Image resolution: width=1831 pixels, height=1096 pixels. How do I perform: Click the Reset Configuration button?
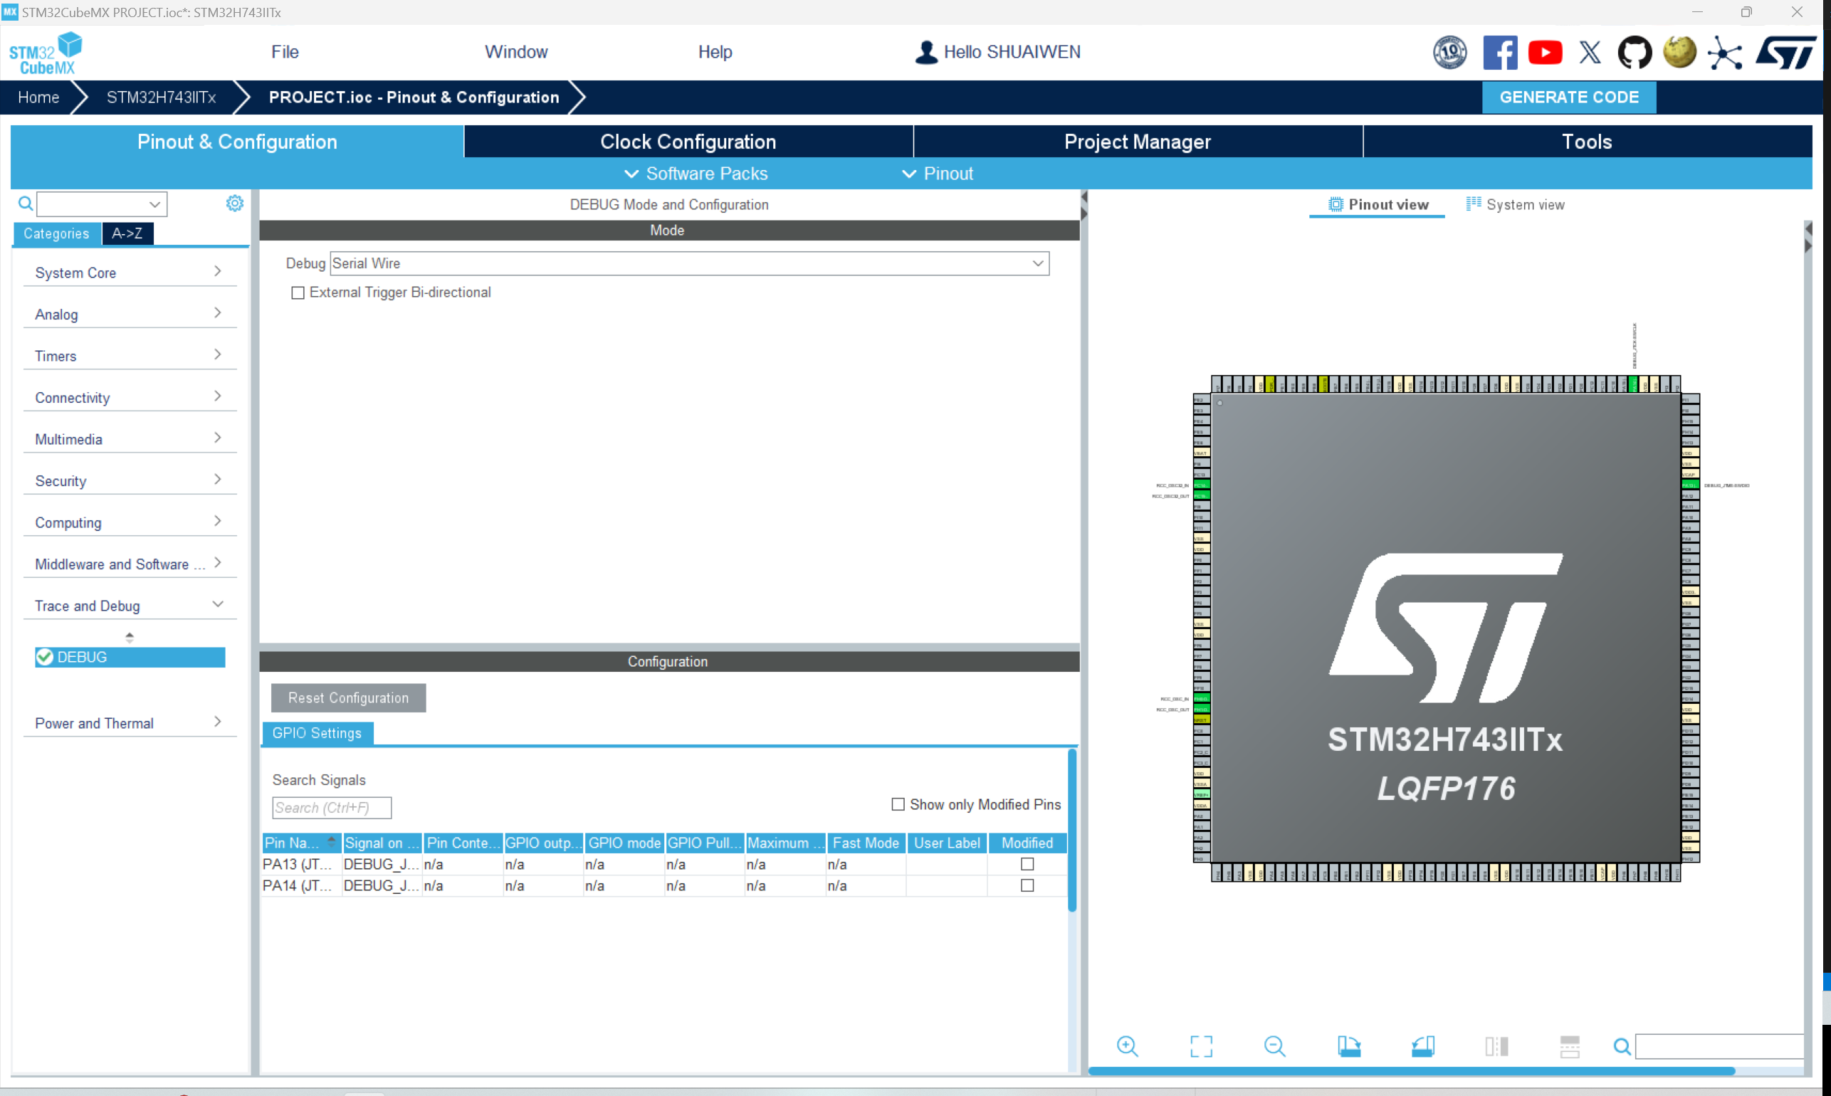click(346, 697)
